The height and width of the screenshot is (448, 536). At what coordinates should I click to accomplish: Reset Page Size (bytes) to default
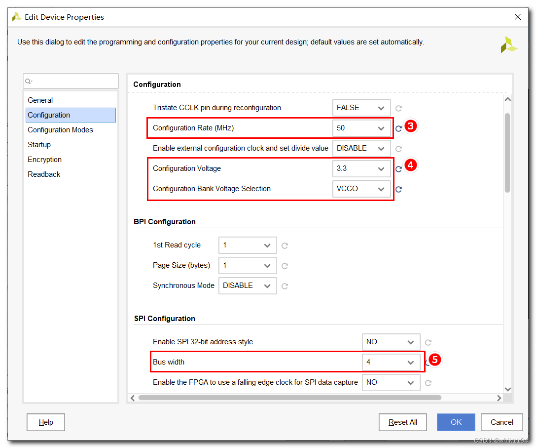pos(285,266)
